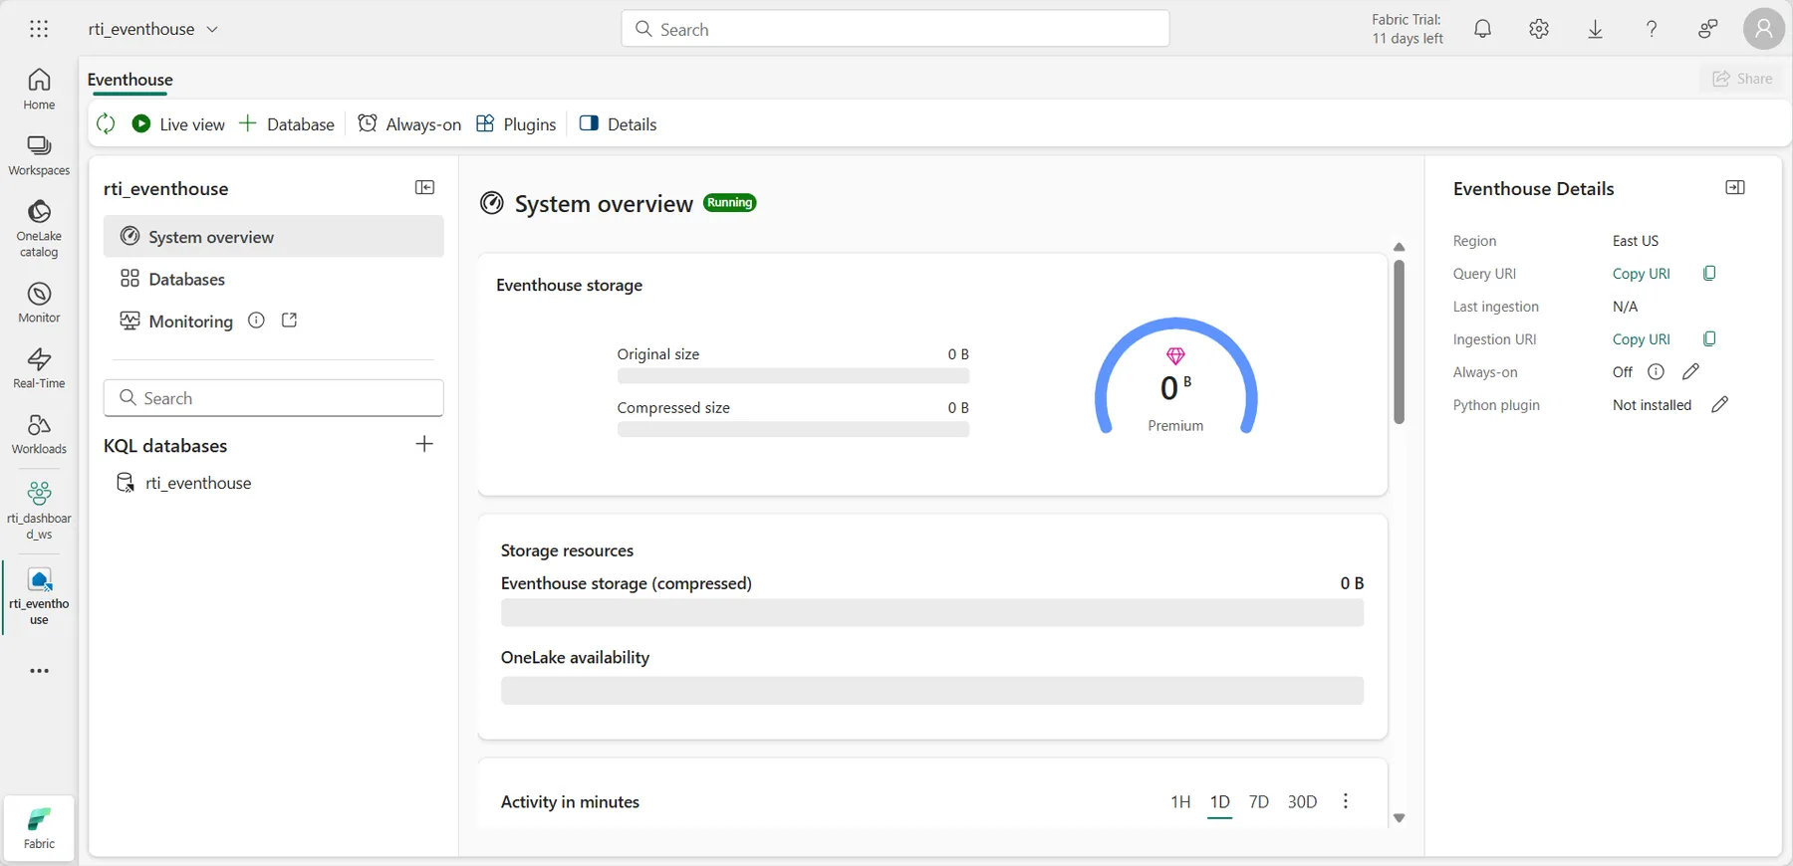Viewport: 1793px width, 866px height.
Task: Open the settings gear
Action: coord(1539,29)
